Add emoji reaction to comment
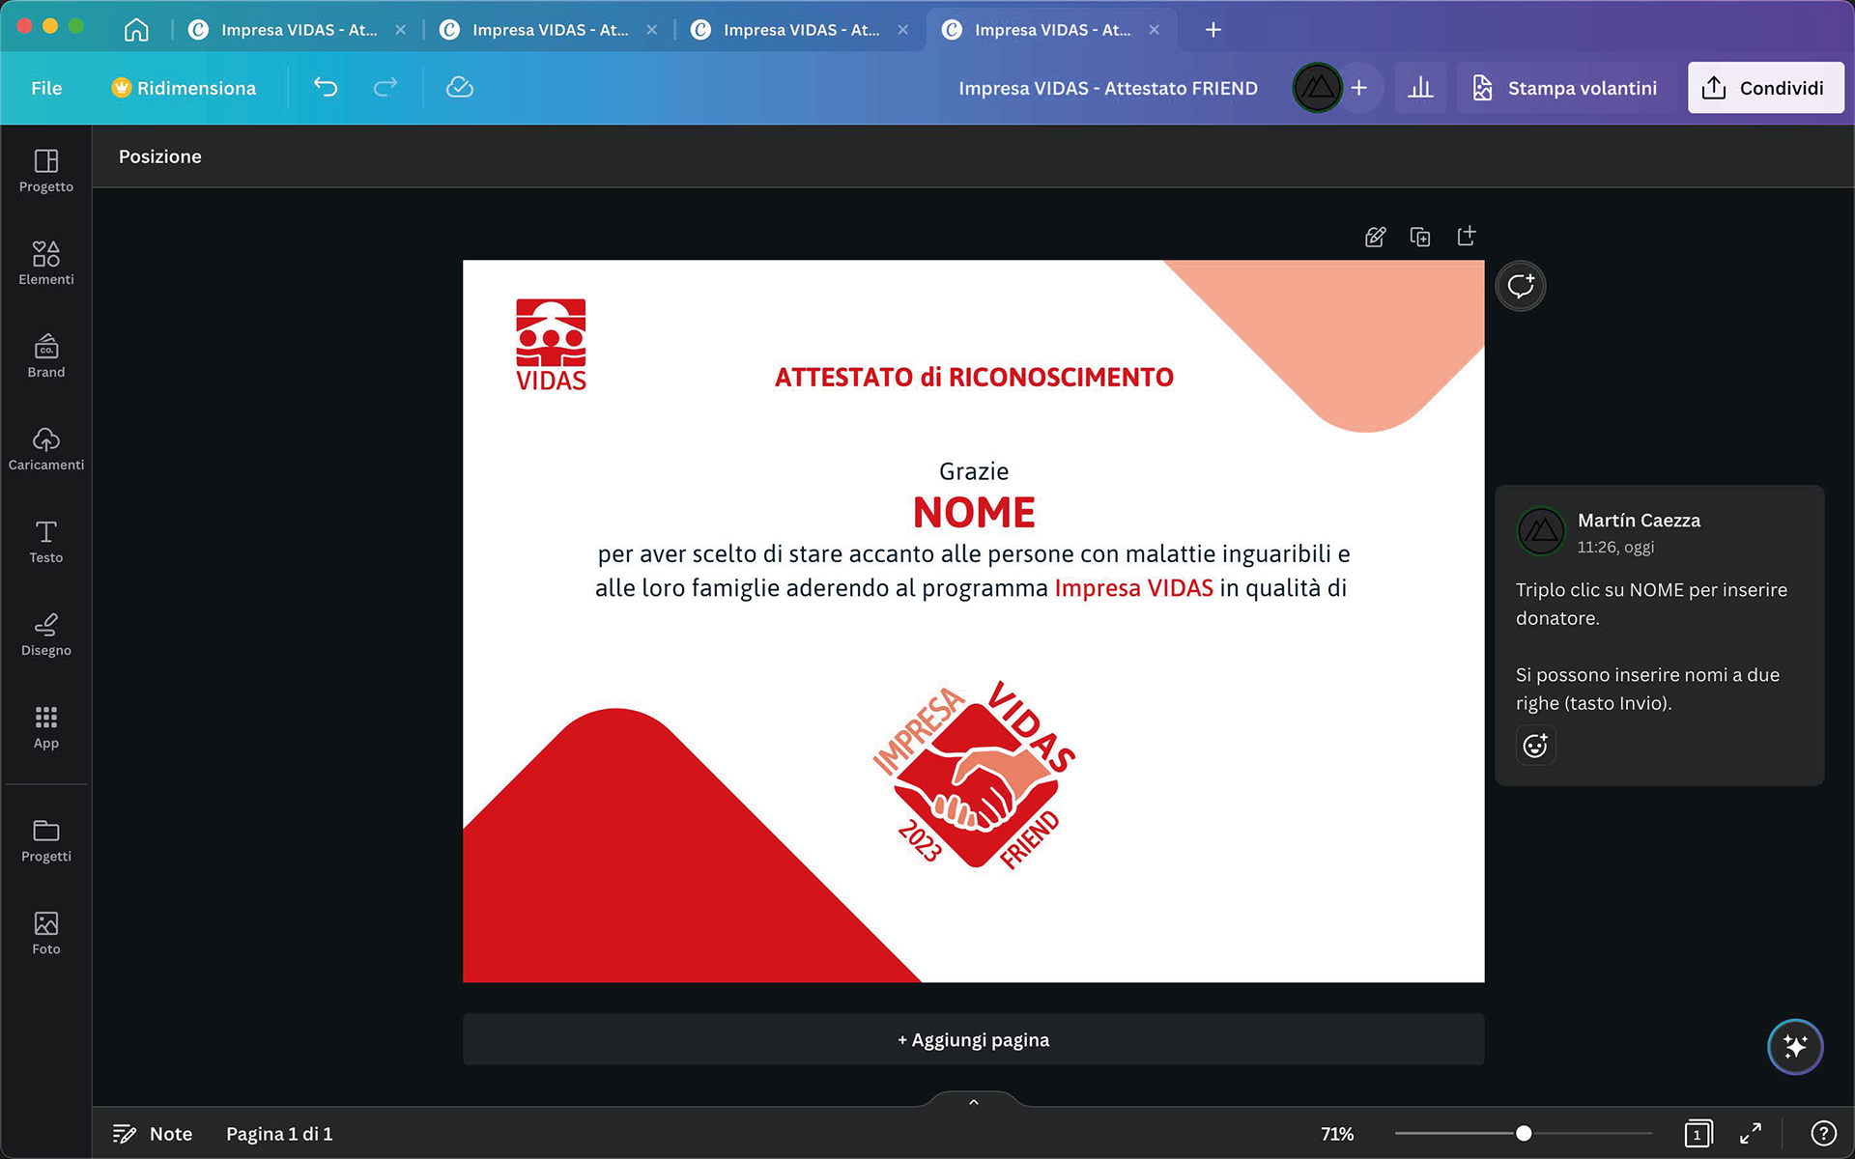Screen dimensions: 1855x1159 click(x=1535, y=745)
